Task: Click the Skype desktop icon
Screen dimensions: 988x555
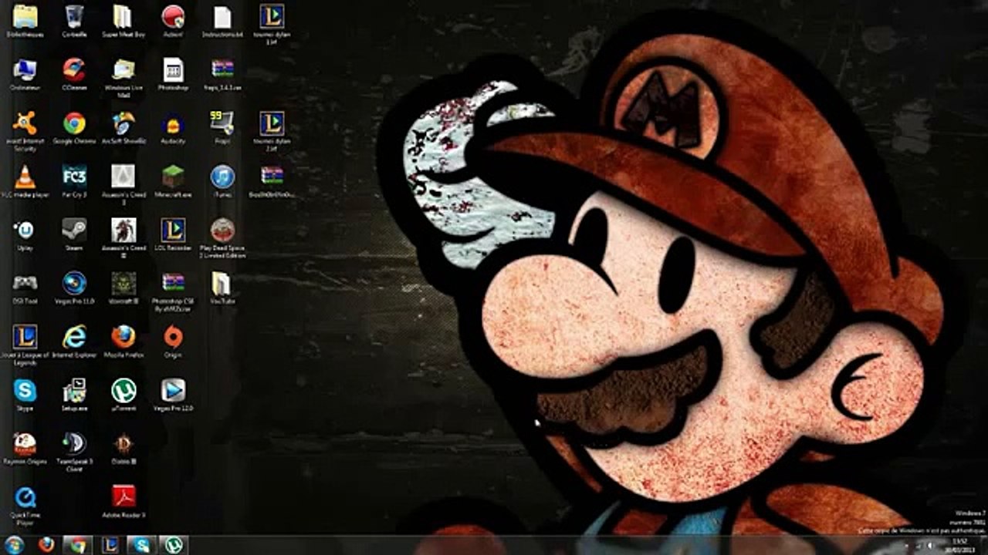Action: tap(25, 391)
